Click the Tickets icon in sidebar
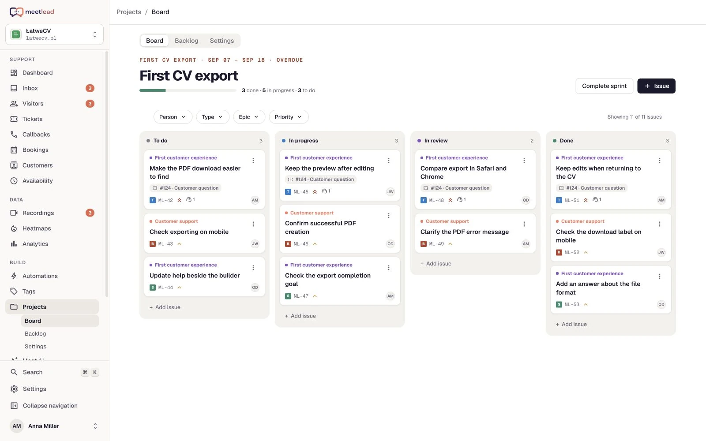The image size is (706, 441). coord(14,119)
